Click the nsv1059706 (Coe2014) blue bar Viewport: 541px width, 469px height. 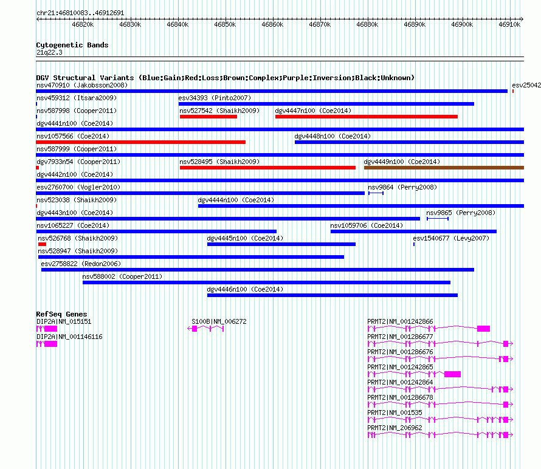(x=413, y=231)
